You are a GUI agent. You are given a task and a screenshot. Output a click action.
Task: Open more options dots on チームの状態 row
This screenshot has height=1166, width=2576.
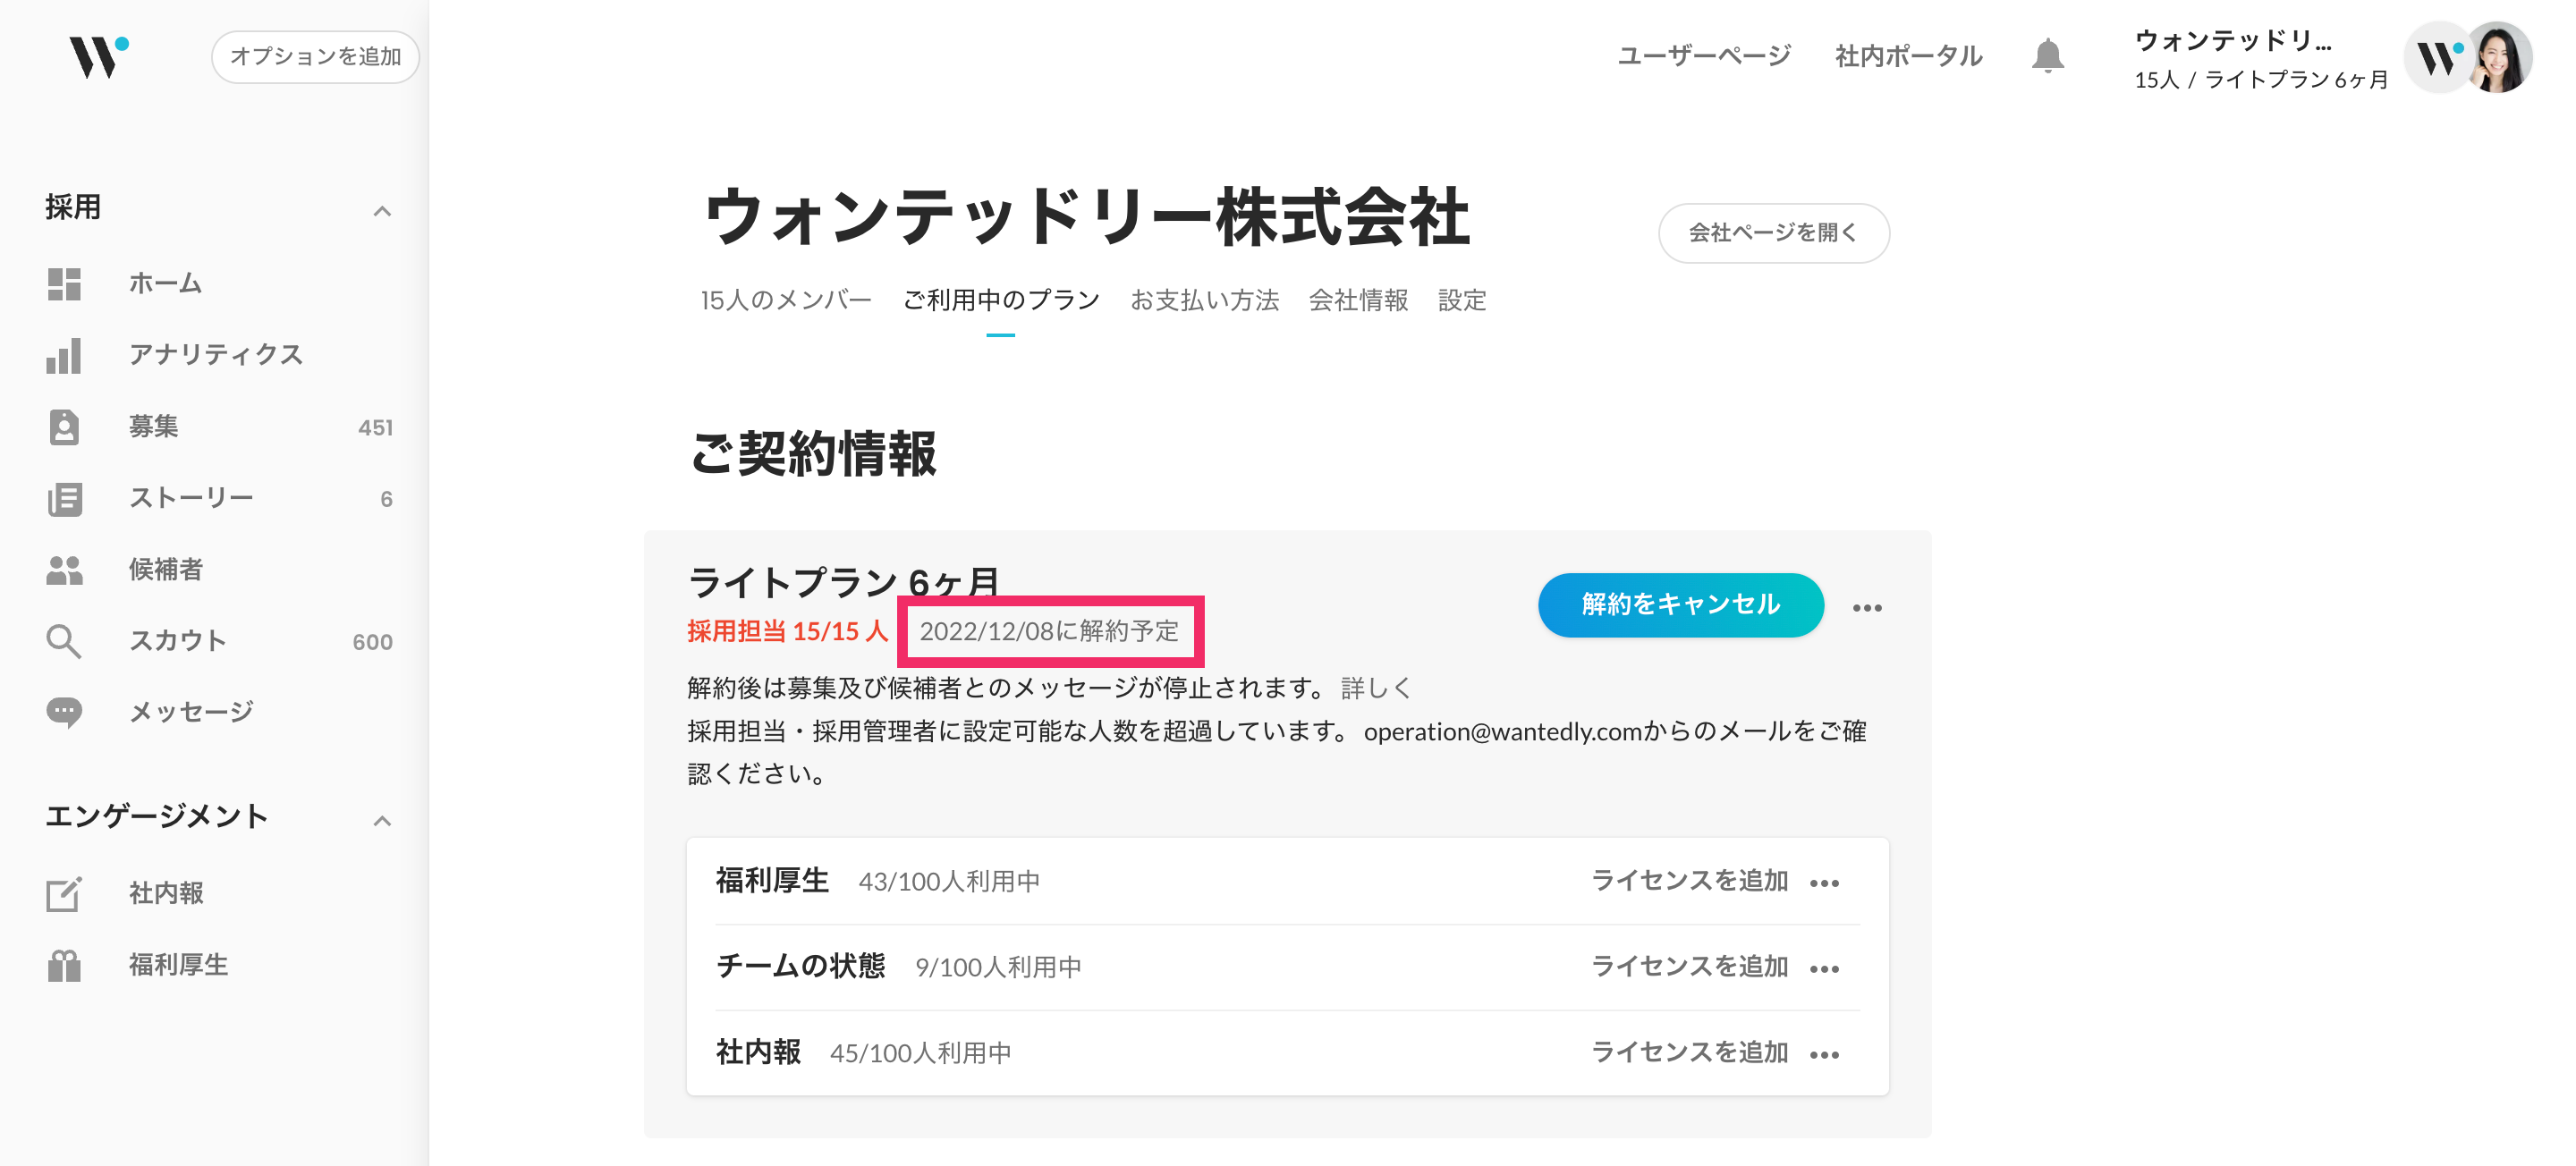[x=1824, y=969]
